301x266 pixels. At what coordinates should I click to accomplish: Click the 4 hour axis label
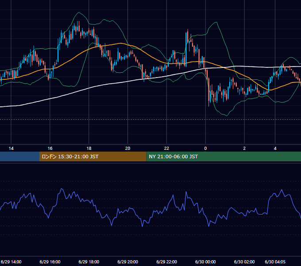click(x=275, y=149)
